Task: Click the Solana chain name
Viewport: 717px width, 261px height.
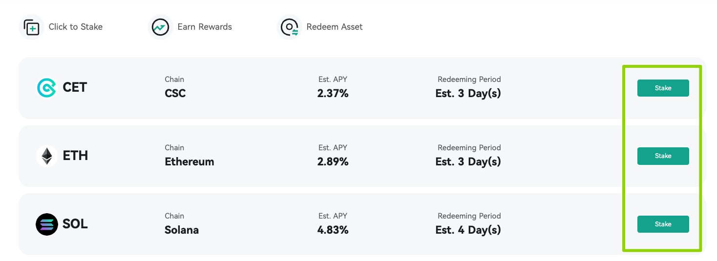Action: 182,230
